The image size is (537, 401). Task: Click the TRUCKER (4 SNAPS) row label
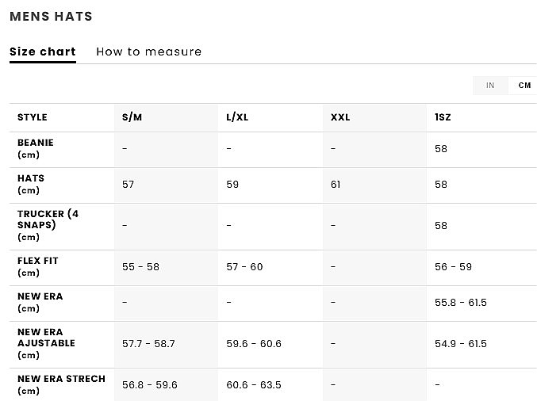pyautogui.click(x=48, y=225)
